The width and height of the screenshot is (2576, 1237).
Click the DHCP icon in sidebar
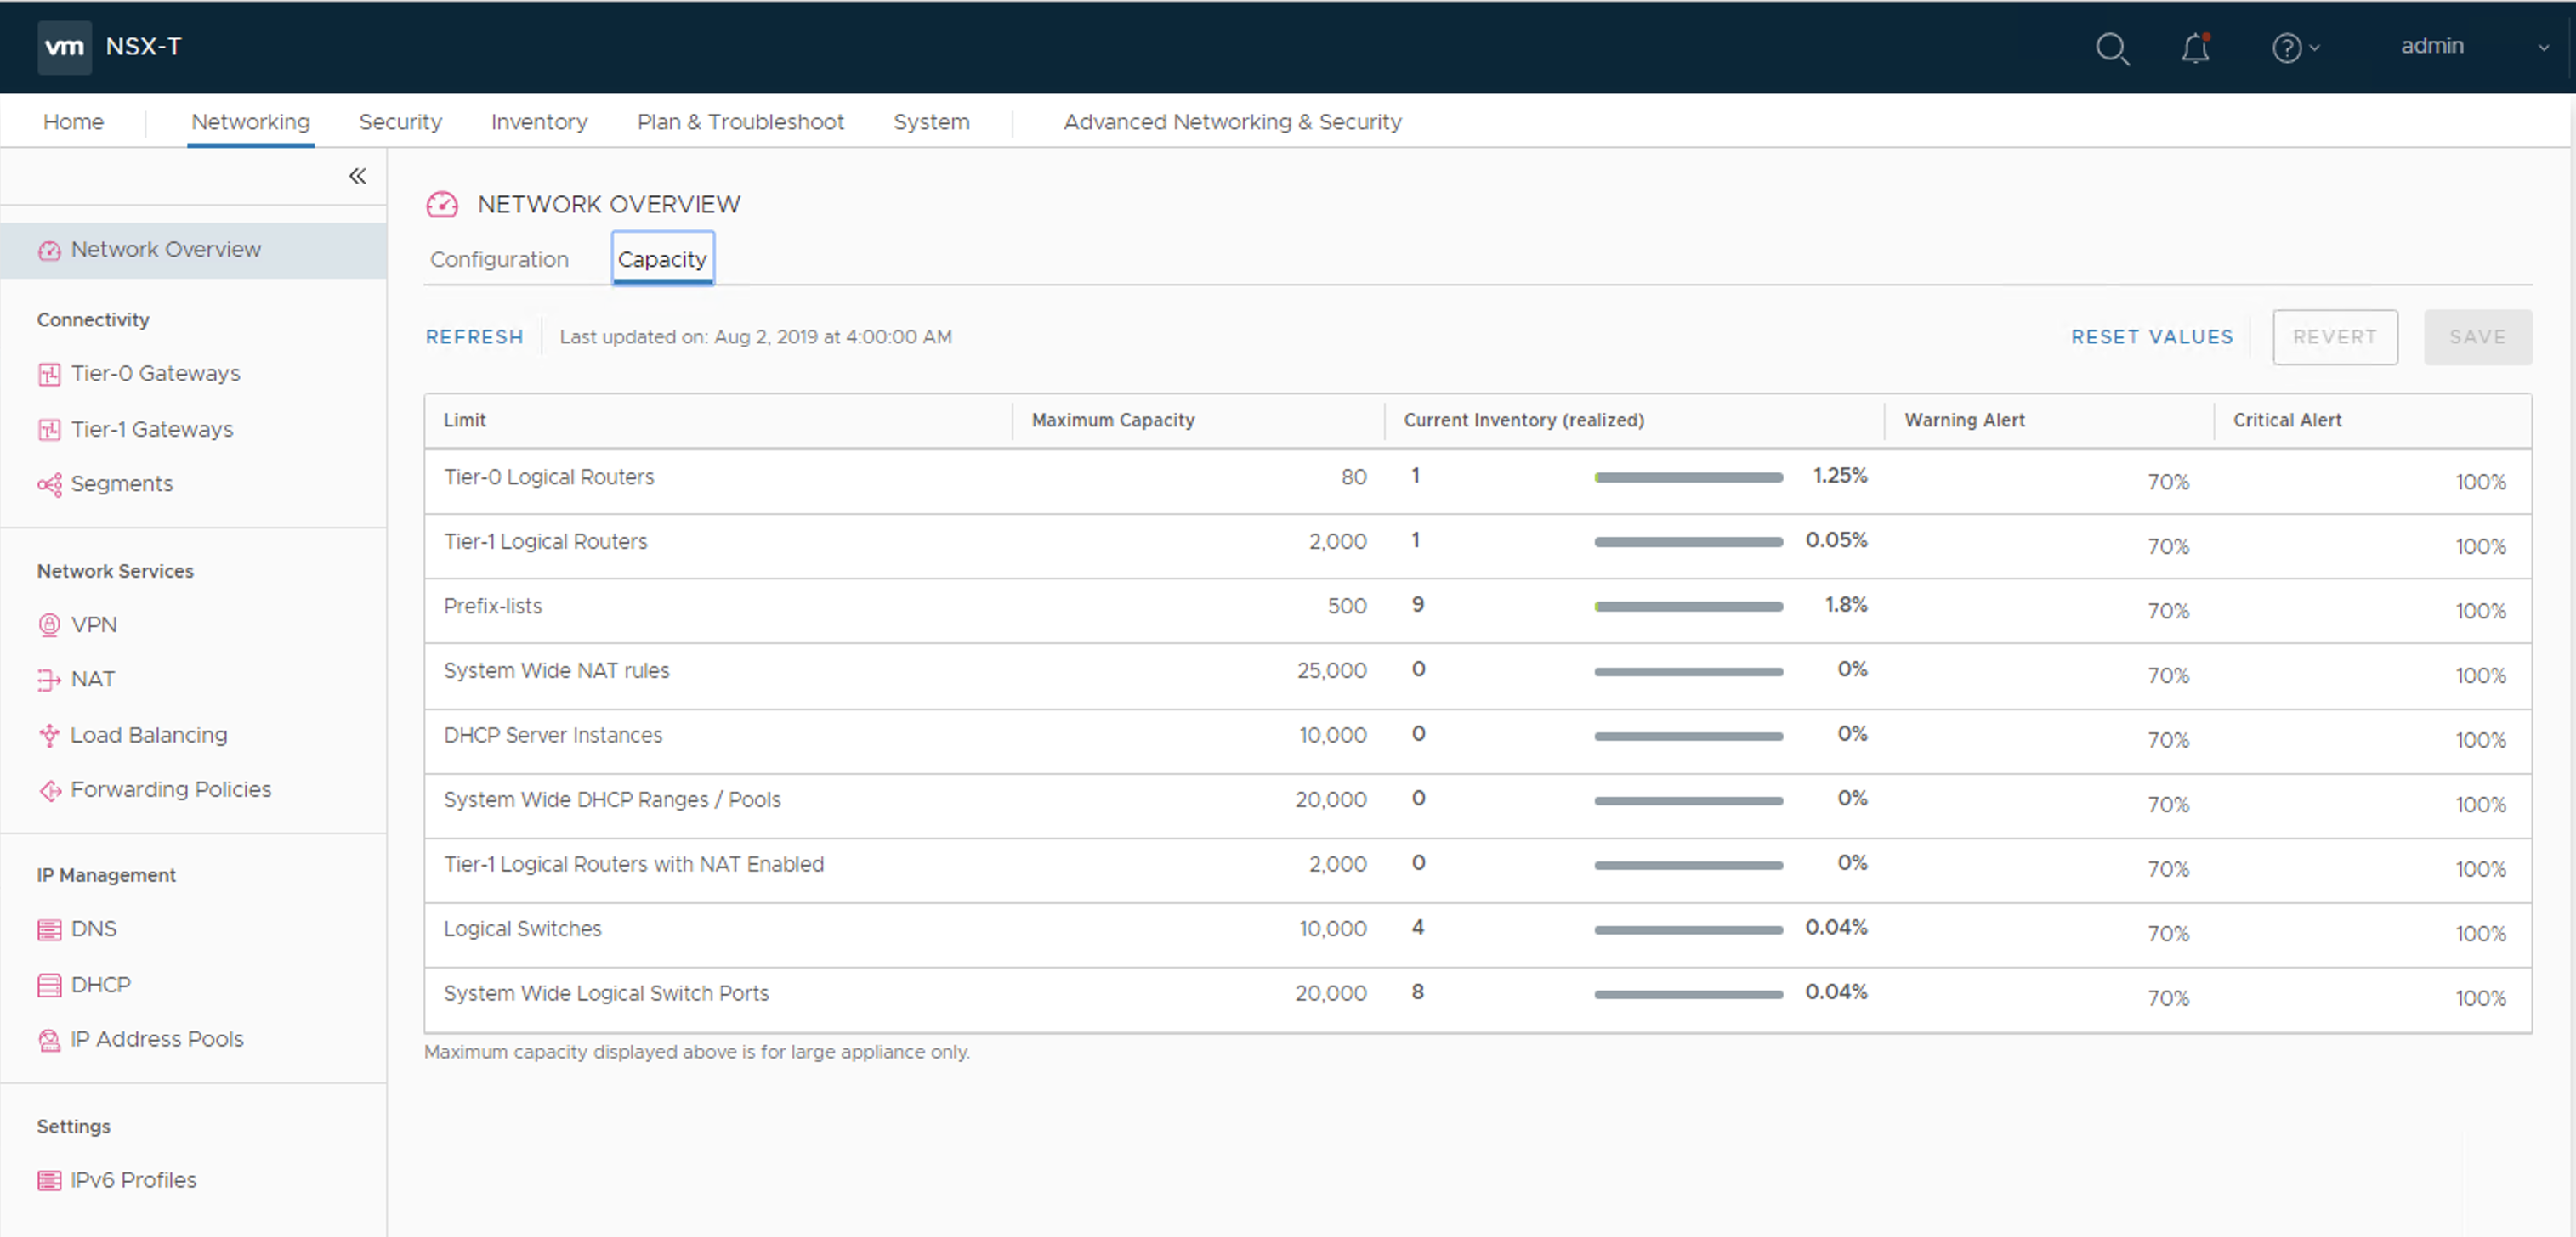coord(49,986)
